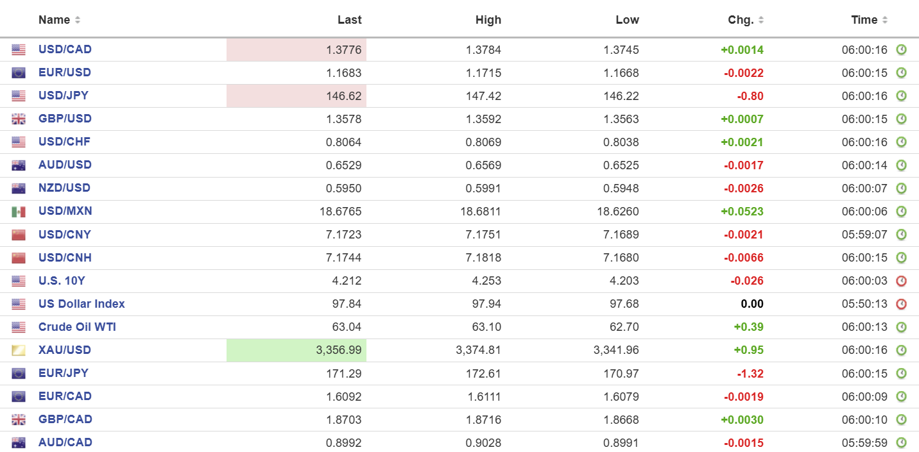Click the Australia flag icon beside AUD/USD
Screen dimensions: 919x452
click(19, 165)
